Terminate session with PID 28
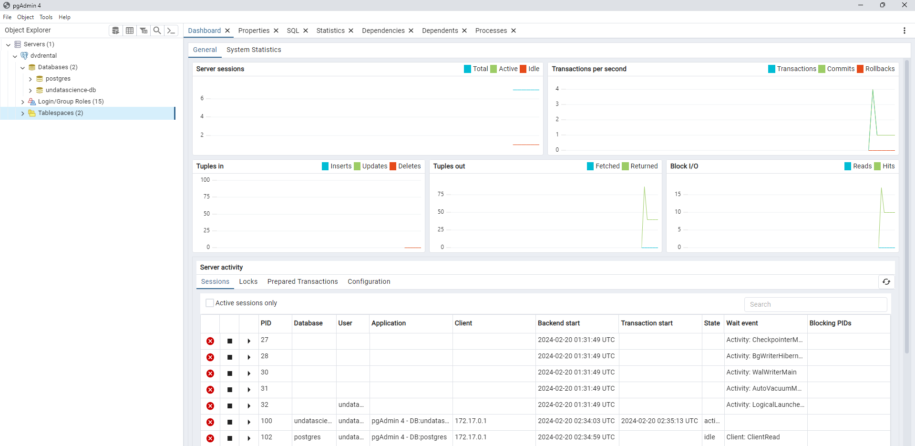Viewport: 915px width, 446px height. (x=210, y=357)
